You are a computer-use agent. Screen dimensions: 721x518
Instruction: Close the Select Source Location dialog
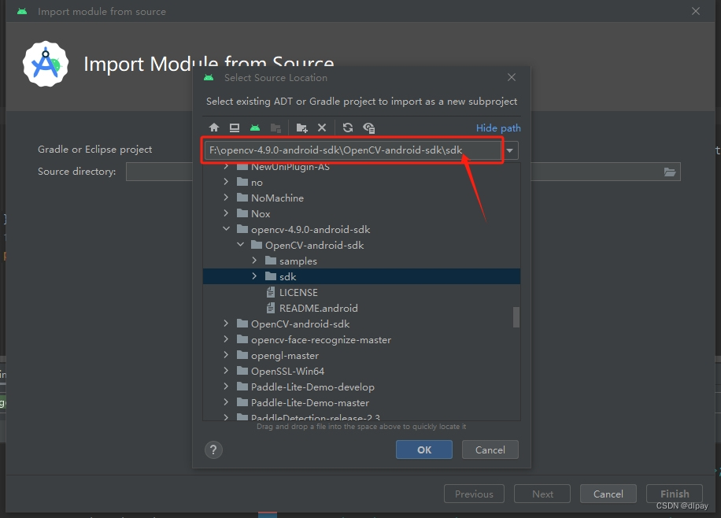512,77
